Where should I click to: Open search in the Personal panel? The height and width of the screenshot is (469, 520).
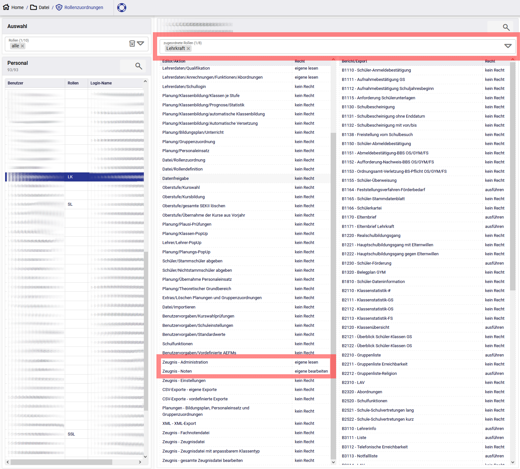click(x=139, y=66)
